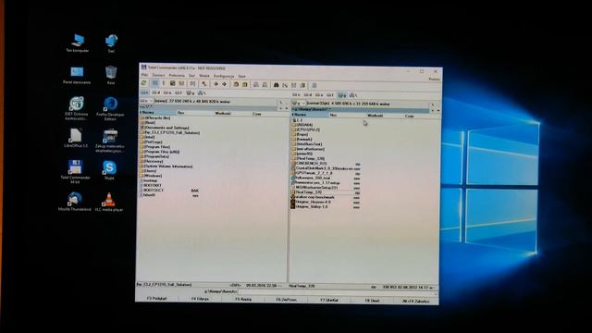592x333 pixels.
Task: Open the Zaznacz menu
Action: click(158, 75)
